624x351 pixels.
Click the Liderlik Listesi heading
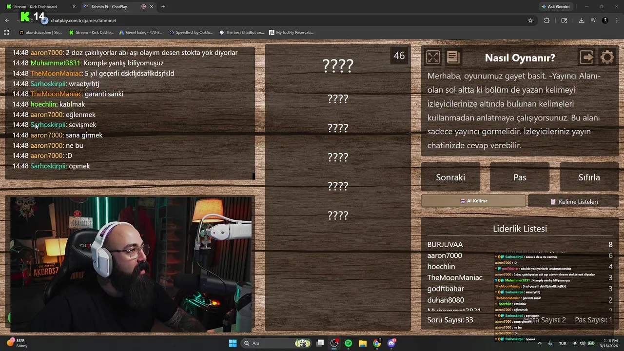point(520,229)
